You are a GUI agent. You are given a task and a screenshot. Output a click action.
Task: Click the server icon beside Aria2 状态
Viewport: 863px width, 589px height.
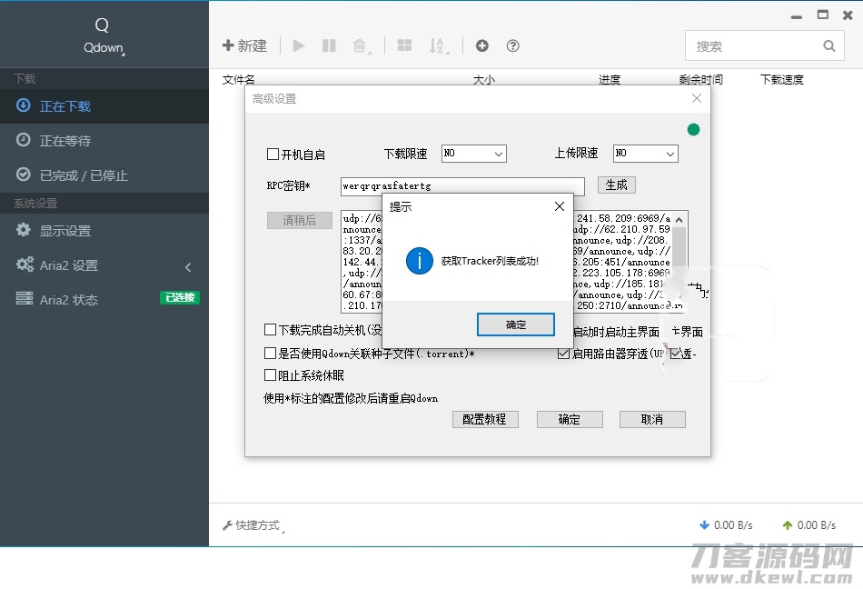[x=25, y=298]
